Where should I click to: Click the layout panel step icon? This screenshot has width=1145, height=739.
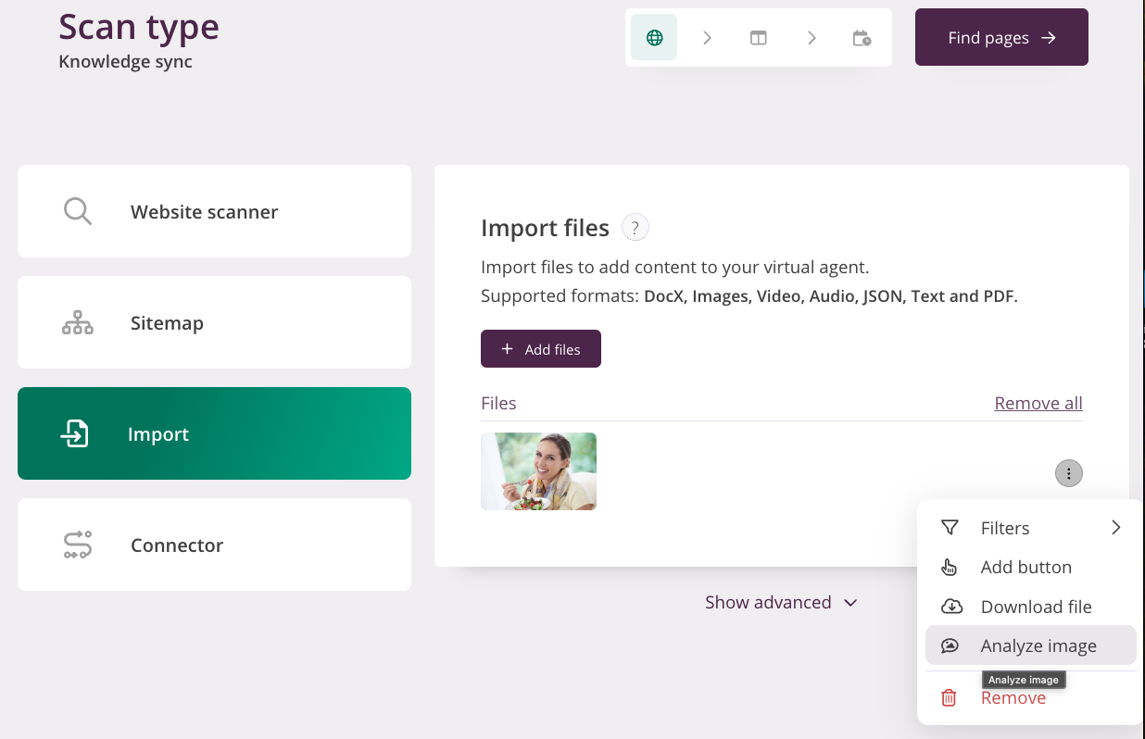click(x=759, y=38)
